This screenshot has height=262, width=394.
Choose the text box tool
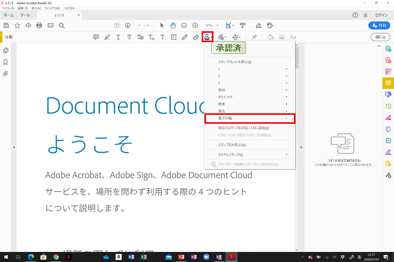click(174, 37)
